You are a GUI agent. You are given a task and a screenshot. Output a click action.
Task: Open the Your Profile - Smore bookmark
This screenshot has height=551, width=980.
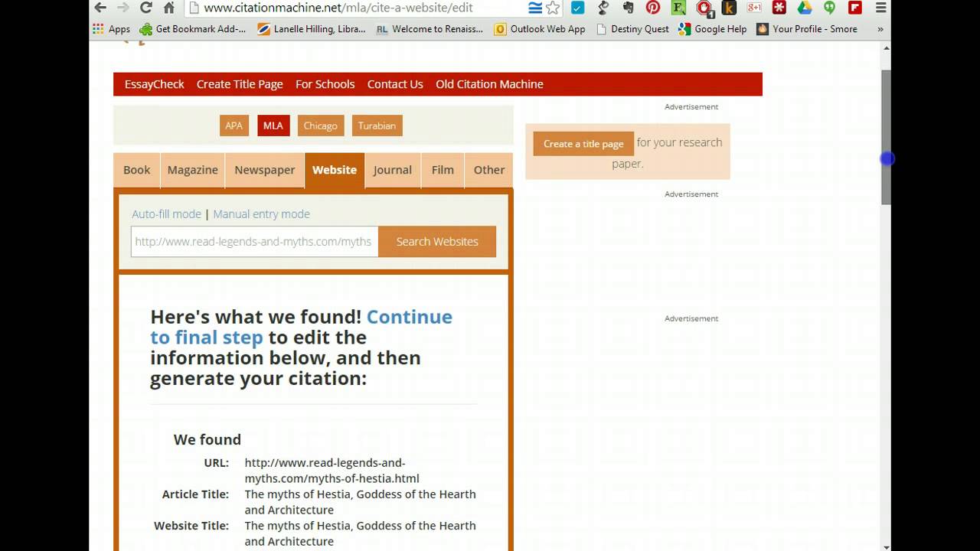coord(807,29)
